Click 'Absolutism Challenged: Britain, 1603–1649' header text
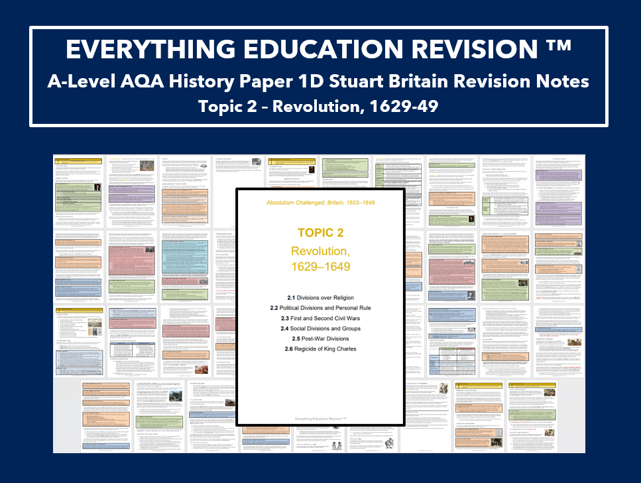The height and width of the screenshot is (483, 641). pos(321,203)
